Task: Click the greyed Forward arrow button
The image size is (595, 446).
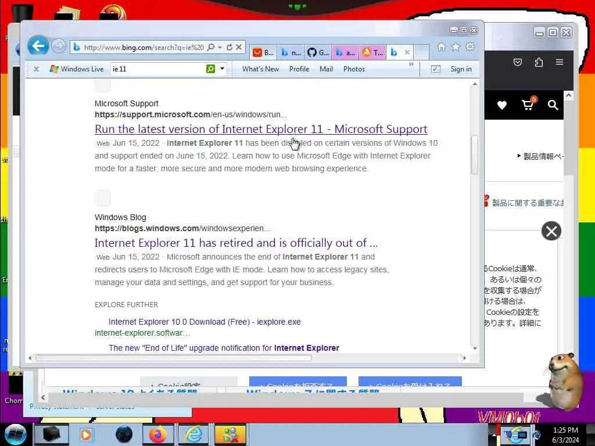Action: point(59,46)
